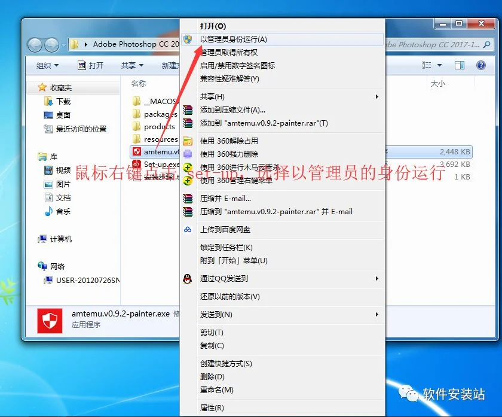Click the 360 folder icon for 解除占用

tap(188, 141)
